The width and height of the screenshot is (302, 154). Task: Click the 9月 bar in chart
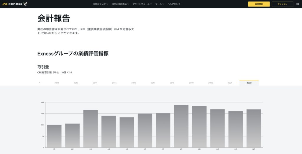point(199,127)
